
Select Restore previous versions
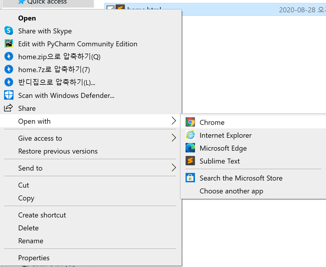click(91, 151)
